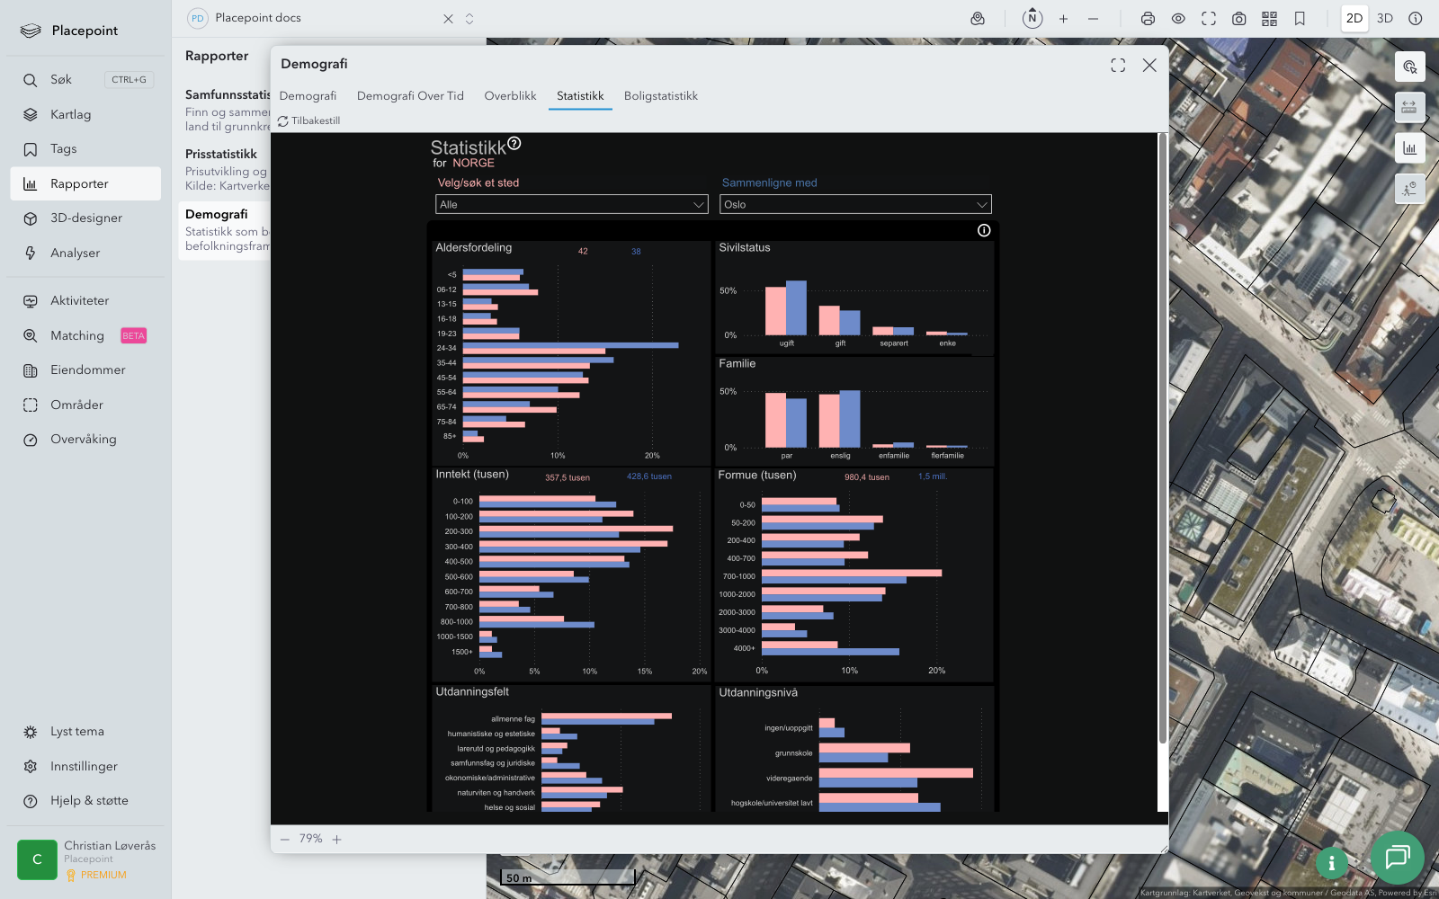Switch to the Boligstatistikk tab
This screenshot has width=1439, height=899.
[x=661, y=96]
